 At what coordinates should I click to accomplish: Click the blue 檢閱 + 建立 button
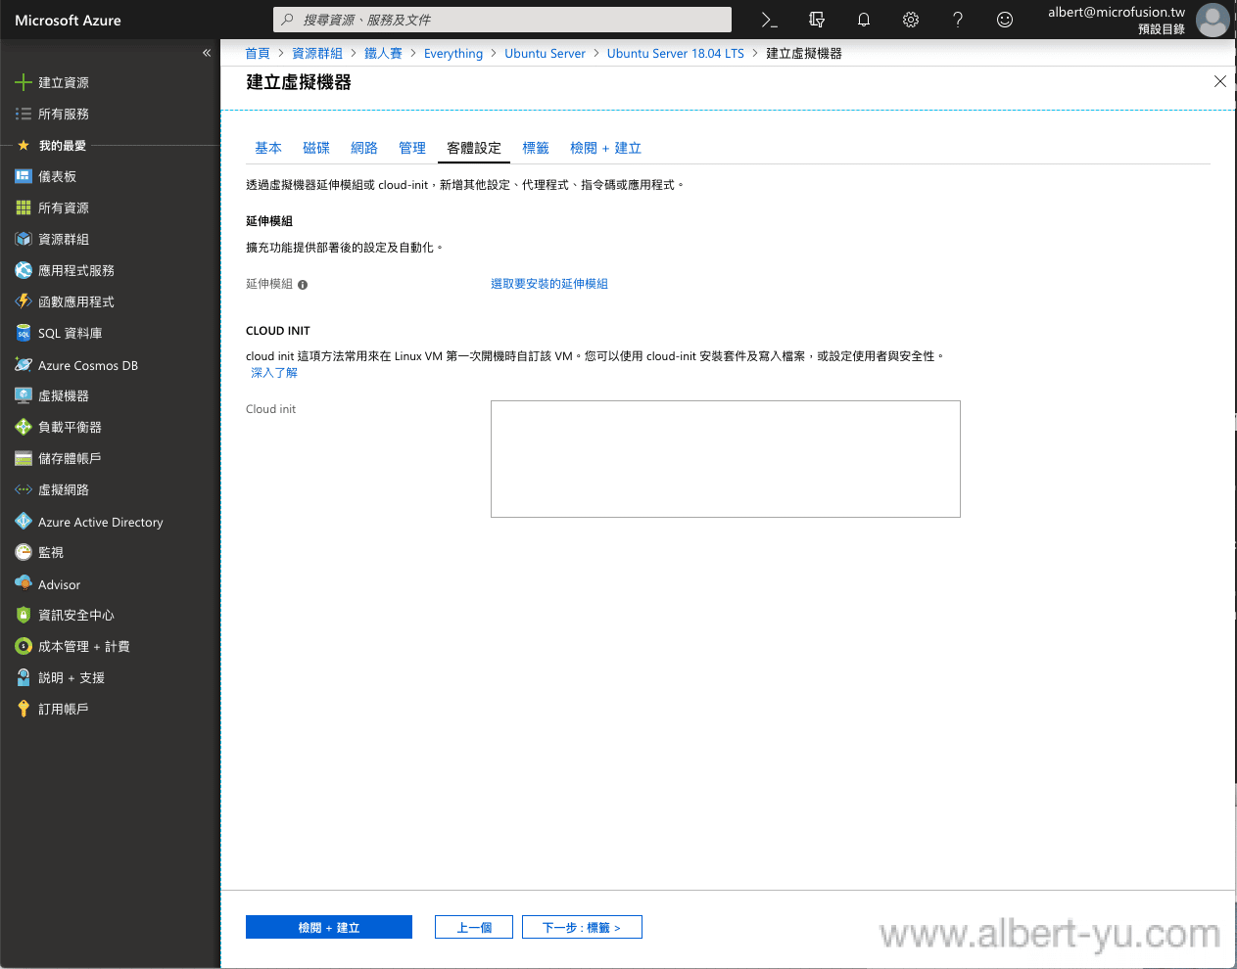coord(329,927)
